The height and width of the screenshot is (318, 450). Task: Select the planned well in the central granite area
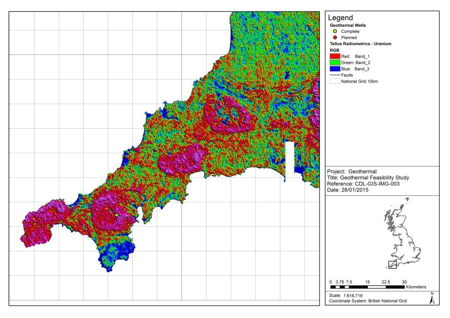192,163
